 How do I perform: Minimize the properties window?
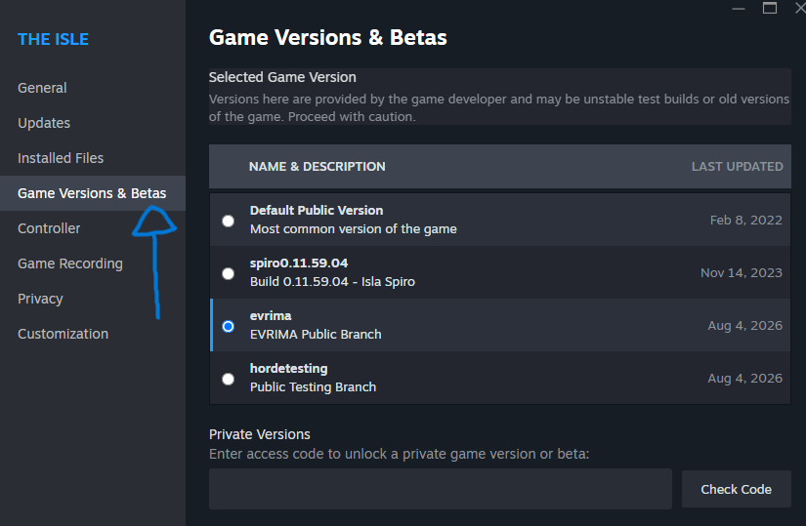(739, 9)
